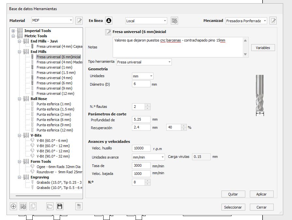Click end mill tool preview image

coord(260,95)
